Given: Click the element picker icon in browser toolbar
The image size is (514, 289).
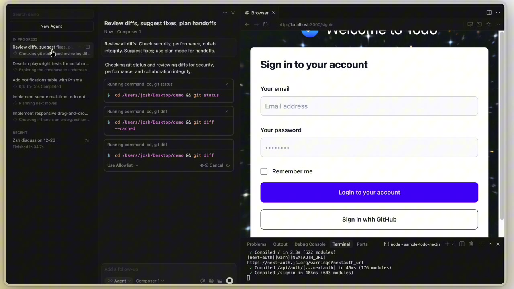Looking at the screenshot, I should (470, 24).
